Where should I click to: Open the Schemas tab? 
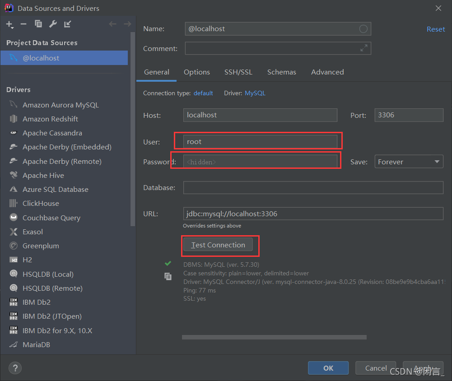tap(282, 72)
